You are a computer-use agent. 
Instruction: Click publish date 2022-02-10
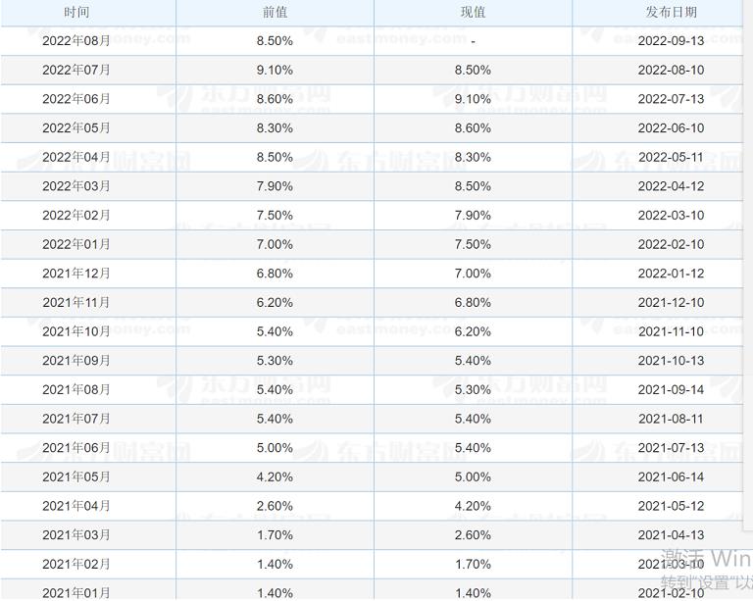[x=671, y=244]
